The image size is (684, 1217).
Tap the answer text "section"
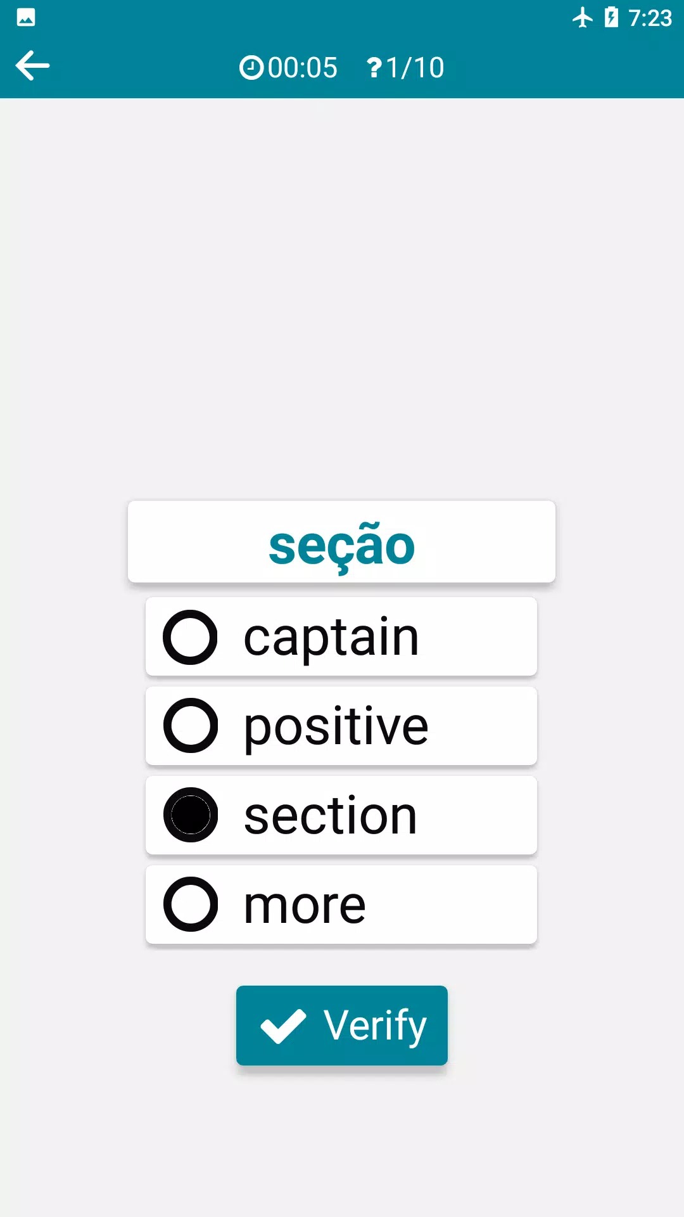point(331,816)
